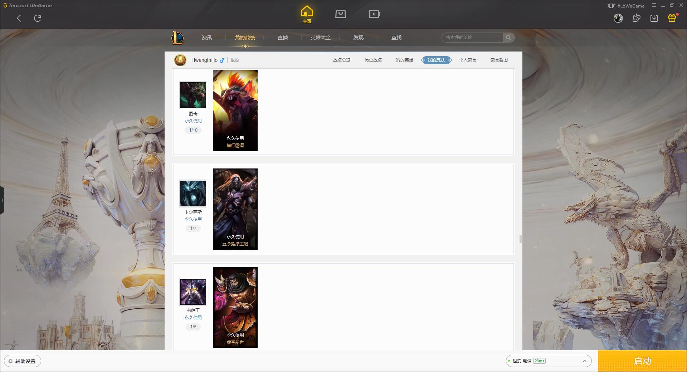Open the 我的英雄 section
This screenshot has width=687, height=372.
tap(405, 60)
